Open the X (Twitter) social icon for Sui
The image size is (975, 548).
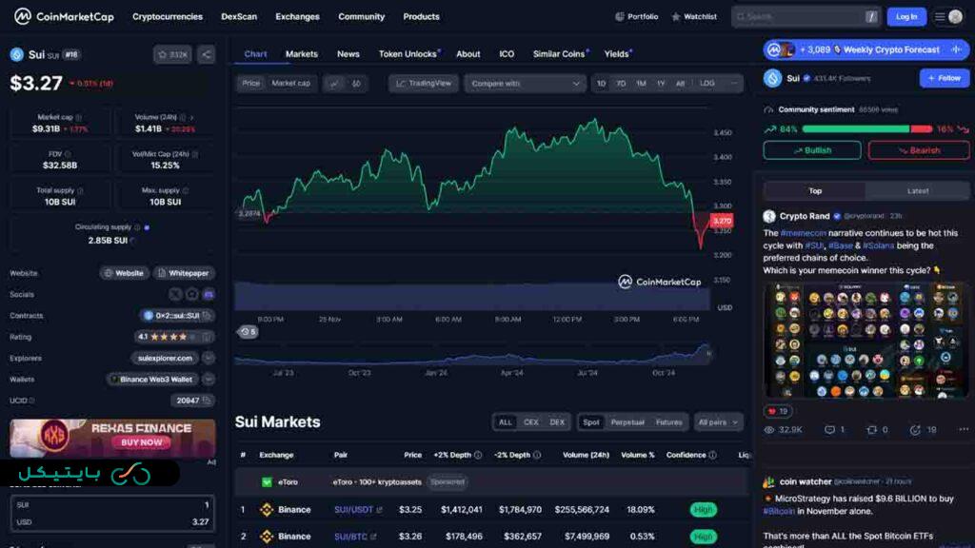pos(176,293)
